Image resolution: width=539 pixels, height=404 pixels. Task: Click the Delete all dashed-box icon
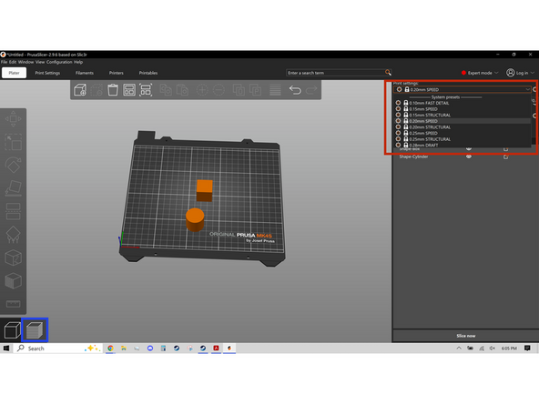tap(97, 90)
